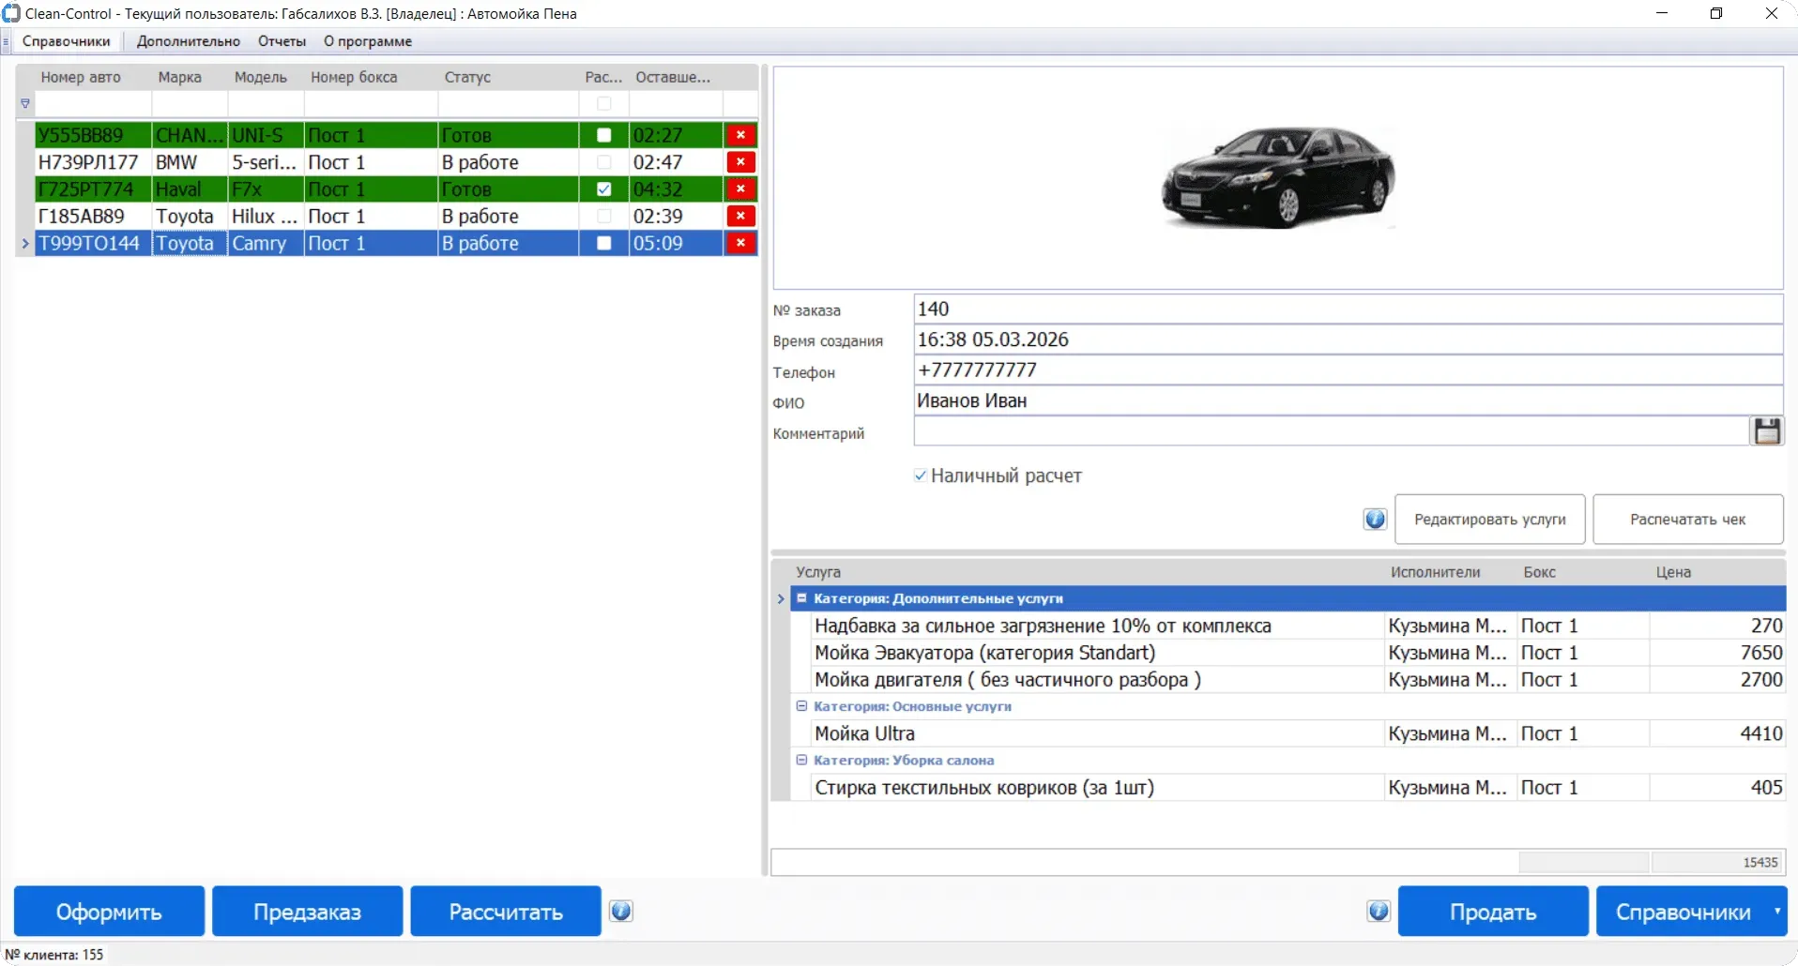Collapse the Основные услуги category group
The height and width of the screenshot is (966, 1798).
[801, 706]
